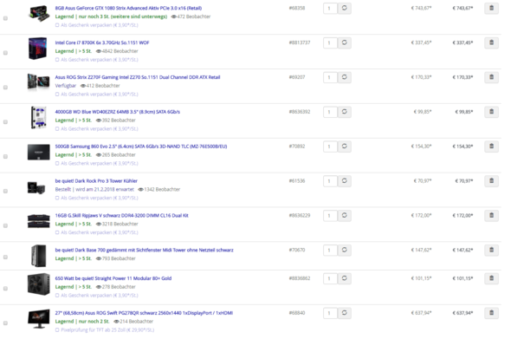The image size is (511, 339).
Task: Click quantity field for Dark Base 700
Action: (330, 251)
